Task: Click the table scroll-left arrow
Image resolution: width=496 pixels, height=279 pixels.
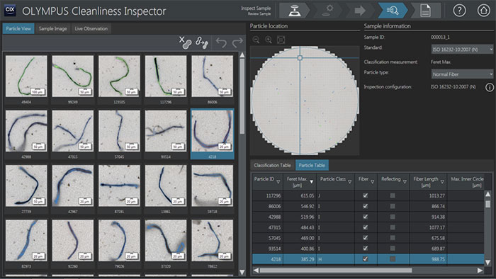Action: pos(256,271)
